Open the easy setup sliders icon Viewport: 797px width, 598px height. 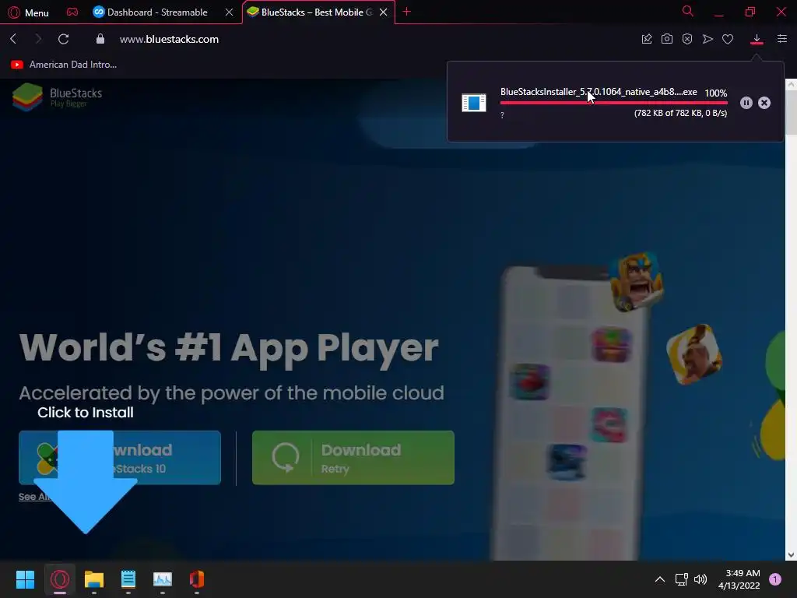782,39
